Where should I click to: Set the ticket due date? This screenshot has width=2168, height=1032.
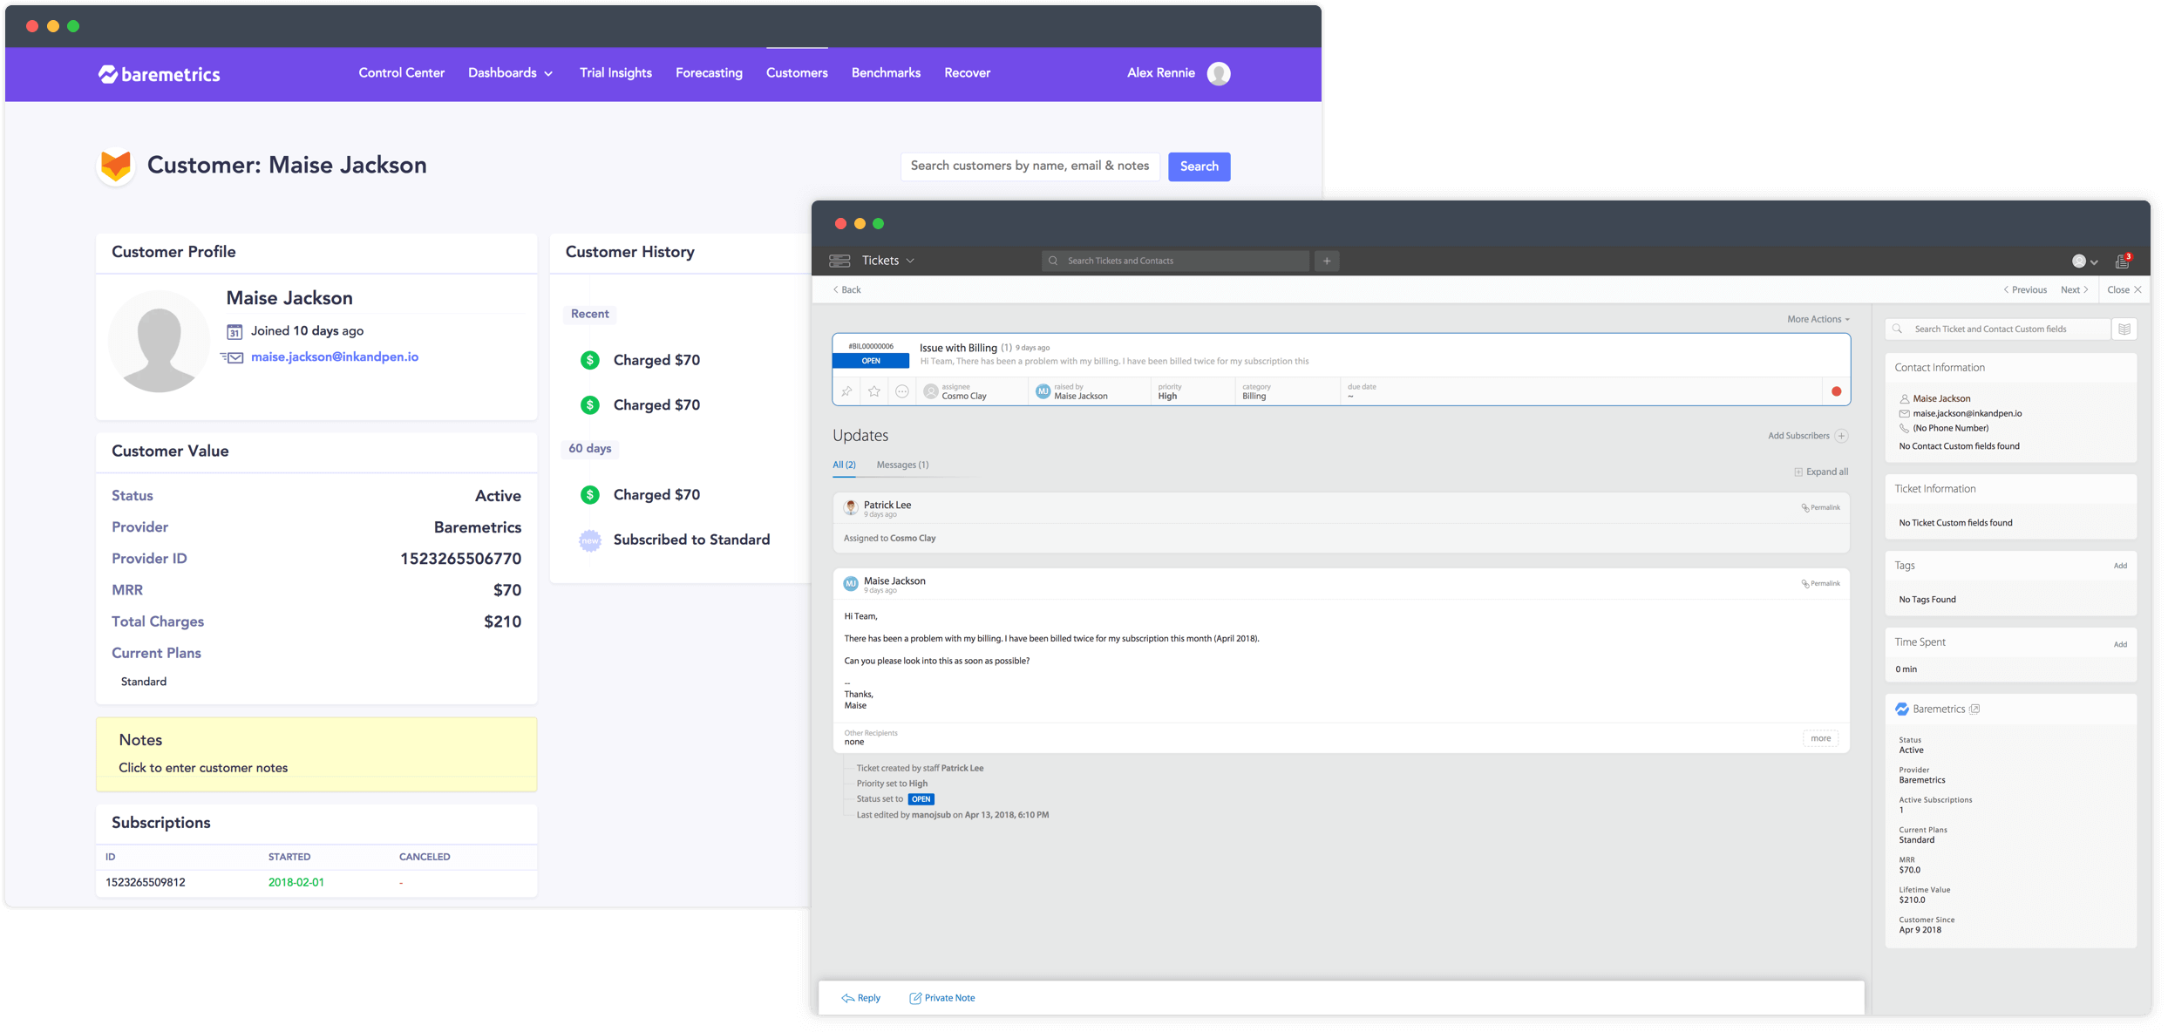[1361, 391]
